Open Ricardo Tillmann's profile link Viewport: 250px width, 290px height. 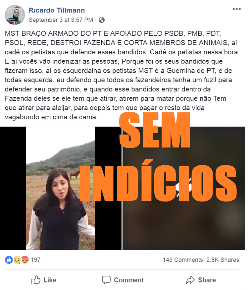pyautogui.click(x=57, y=10)
